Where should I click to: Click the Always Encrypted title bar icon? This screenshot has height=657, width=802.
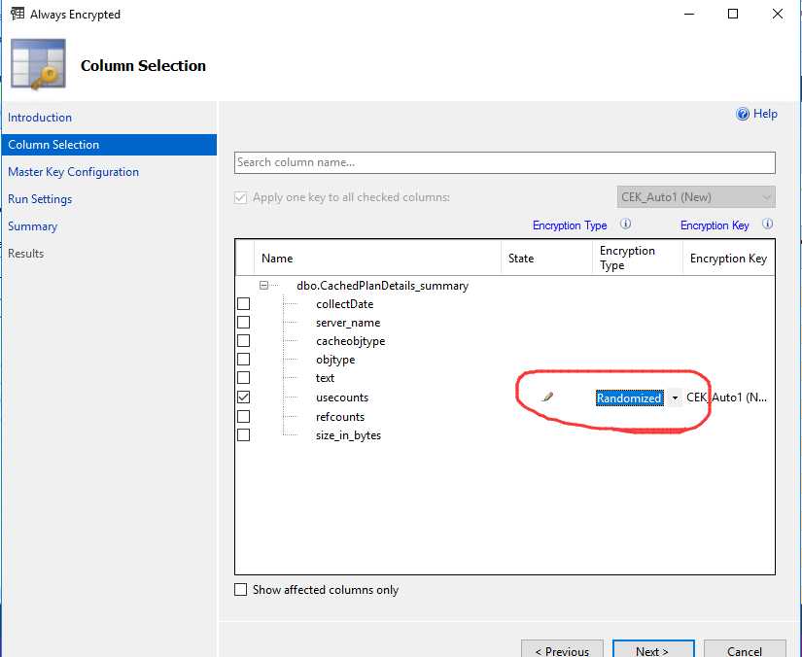coord(17,14)
